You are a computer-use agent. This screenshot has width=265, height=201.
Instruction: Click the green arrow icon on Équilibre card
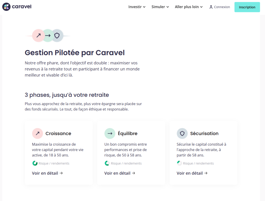(110, 133)
